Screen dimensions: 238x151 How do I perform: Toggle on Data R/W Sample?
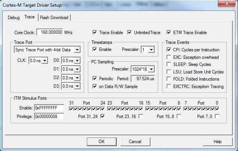(x=95, y=86)
